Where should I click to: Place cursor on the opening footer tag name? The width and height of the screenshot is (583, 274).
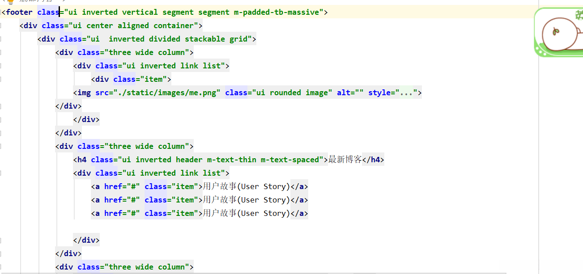pos(19,12)
